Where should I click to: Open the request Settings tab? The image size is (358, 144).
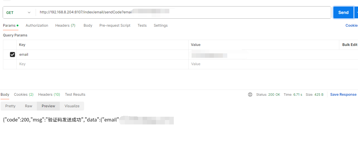pos(160,25)
